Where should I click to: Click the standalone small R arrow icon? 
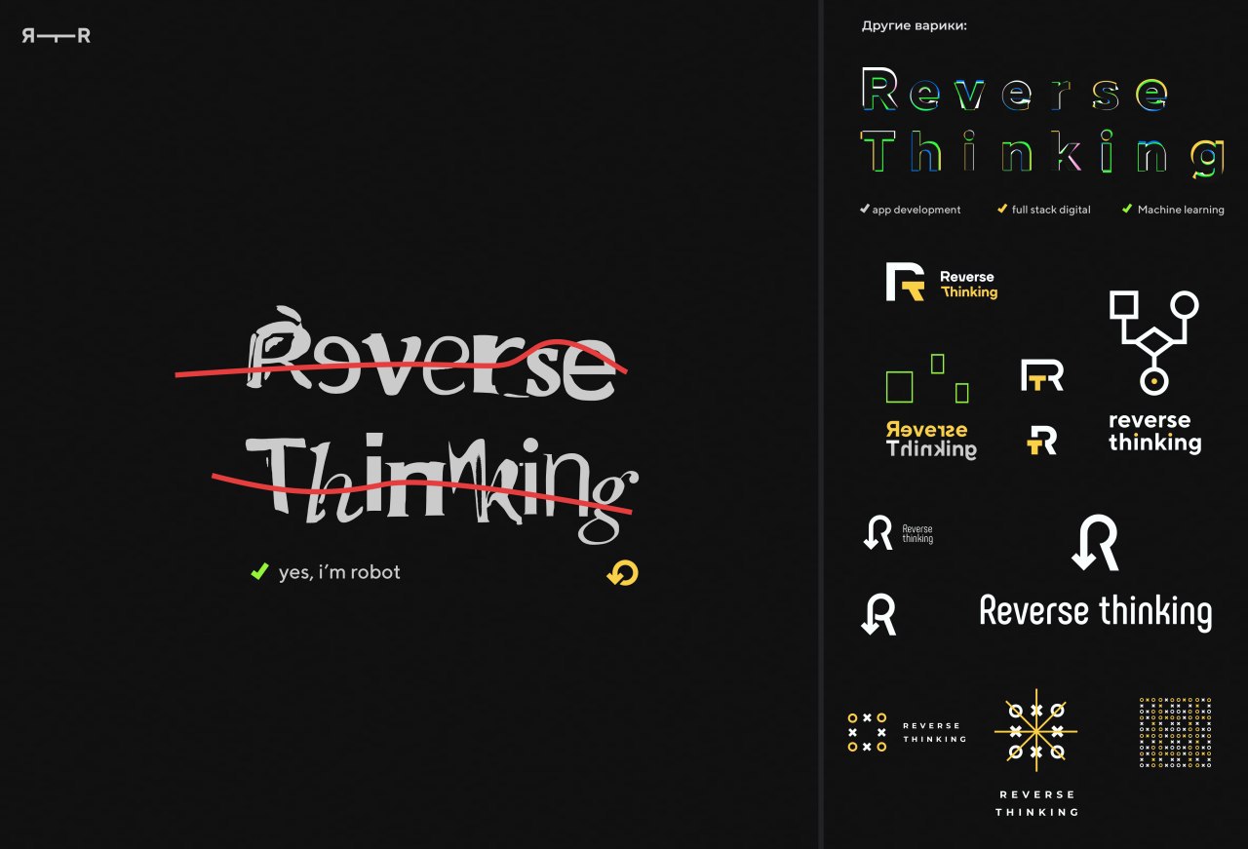(878, 614)
